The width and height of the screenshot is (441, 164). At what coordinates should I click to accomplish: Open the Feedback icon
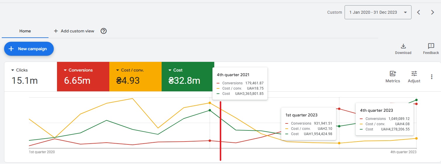tap(431, 46)
